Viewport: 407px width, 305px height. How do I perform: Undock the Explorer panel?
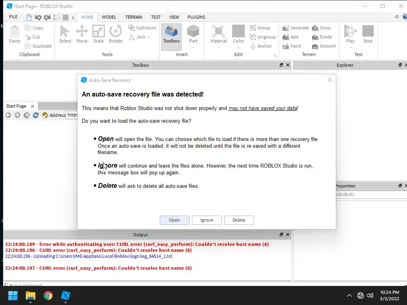coord(400,65)
